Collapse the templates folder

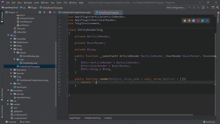pos(8,90)
